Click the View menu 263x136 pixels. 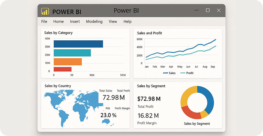pos(113,21)
